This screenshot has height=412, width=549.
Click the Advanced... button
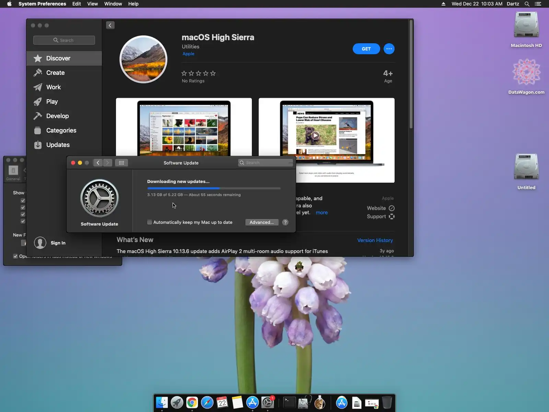point(262,222)
